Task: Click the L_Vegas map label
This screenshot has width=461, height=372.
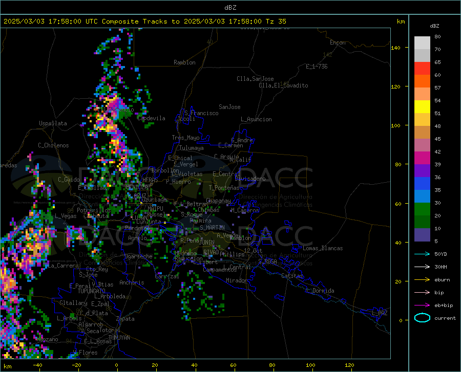Action: (x=66, y=216)
